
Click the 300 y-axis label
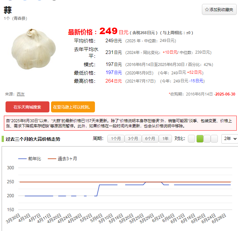click(x=10, y=168)
